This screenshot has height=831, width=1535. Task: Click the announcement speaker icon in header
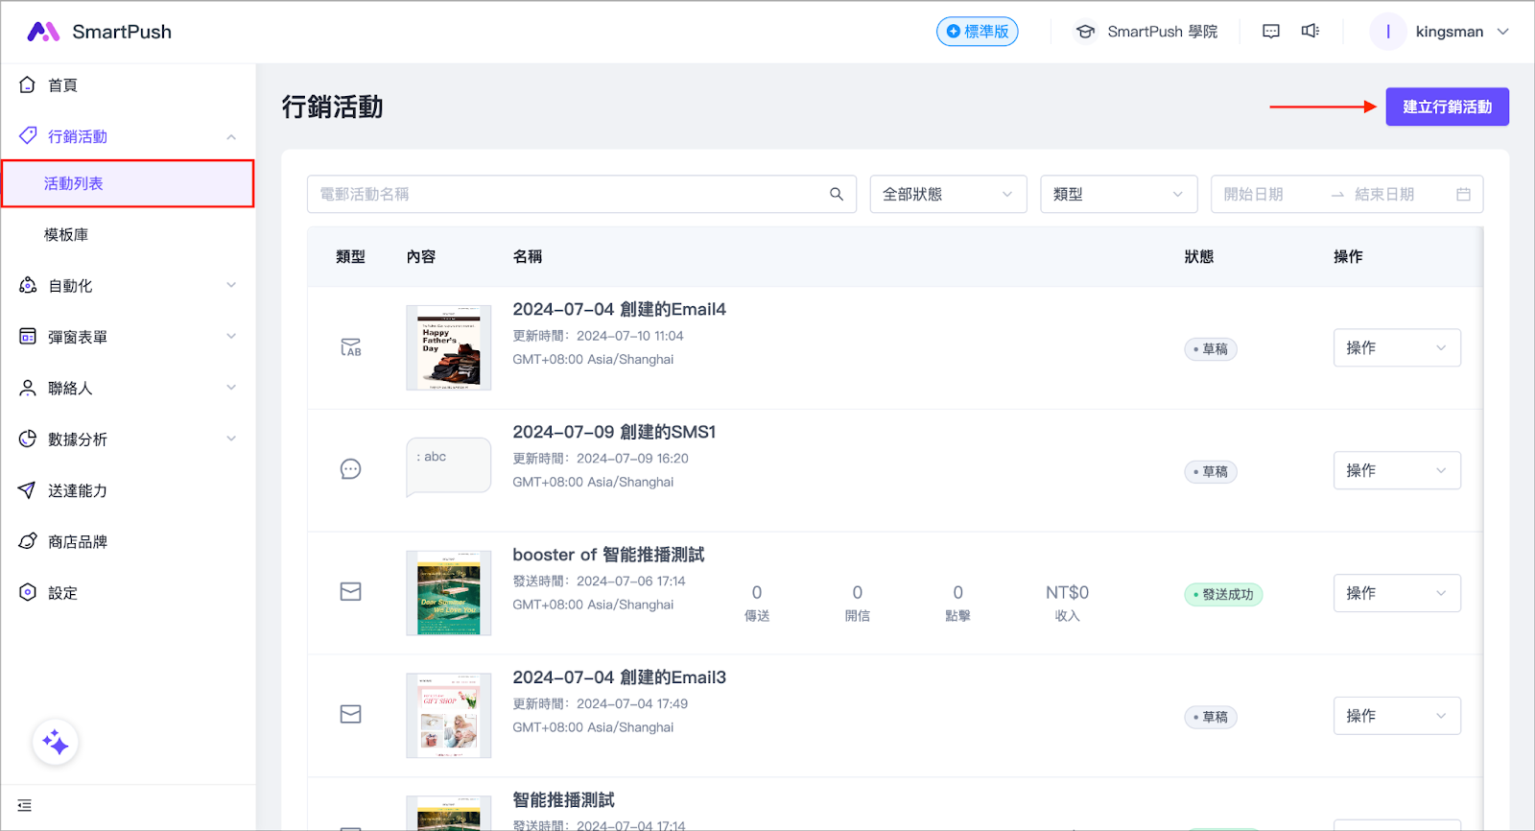pyautogui.click(x=1310, y=32)
